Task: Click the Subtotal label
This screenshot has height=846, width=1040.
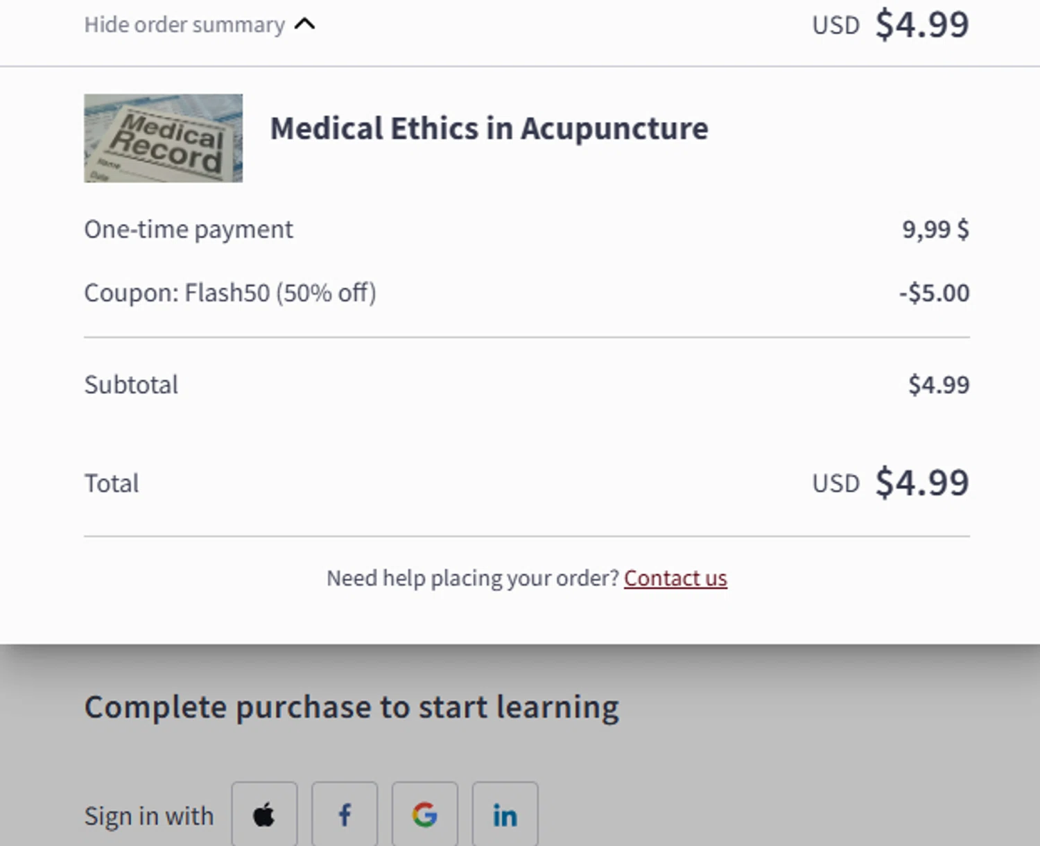Action: pos(131,385)
